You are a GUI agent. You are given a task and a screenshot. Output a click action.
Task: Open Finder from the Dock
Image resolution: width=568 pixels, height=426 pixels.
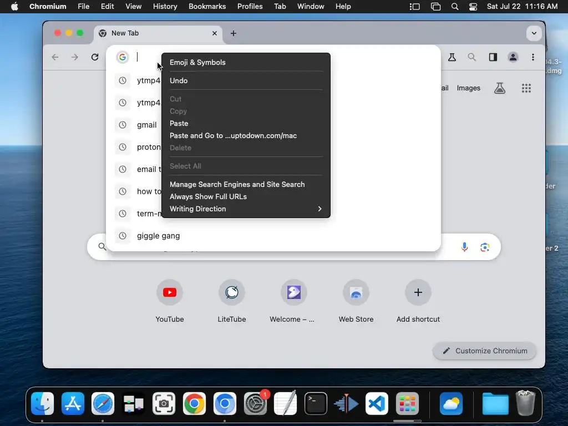pos(42,404)
